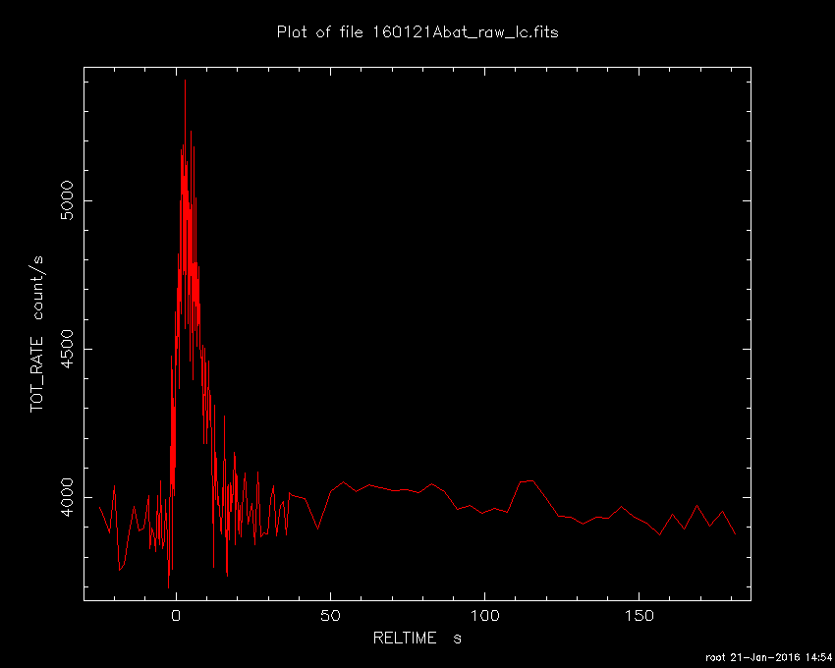Image resolution: width=835 pixels, height=668 pixels.
Task: Click the x-axis tick label "50"
Action: [330, 616]
